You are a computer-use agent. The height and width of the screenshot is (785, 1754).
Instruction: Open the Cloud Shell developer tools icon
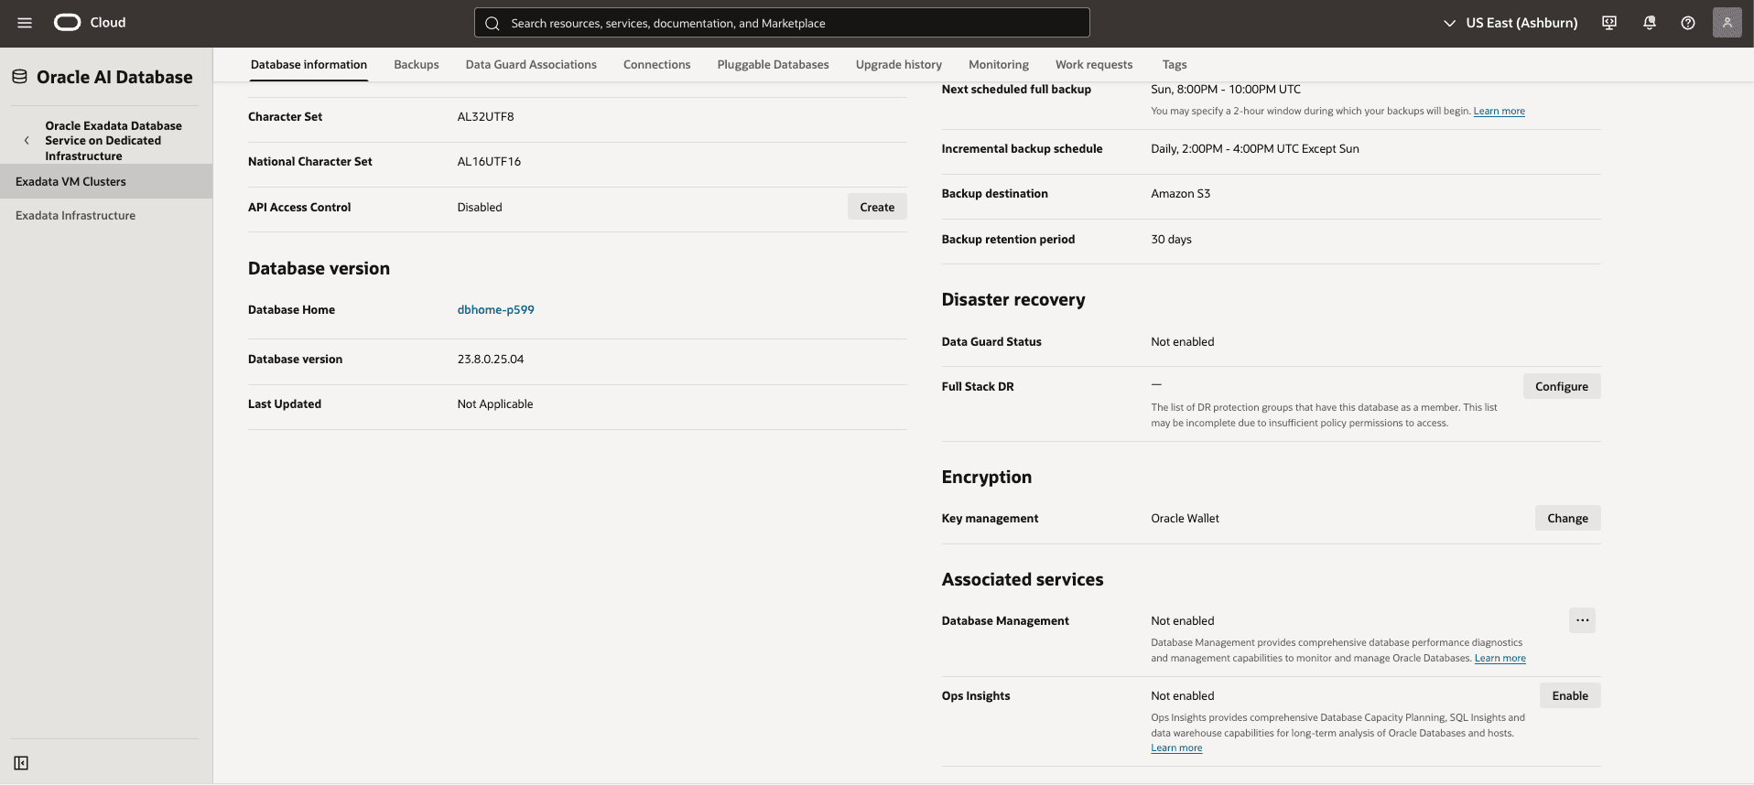click(x=1609, y=23)
